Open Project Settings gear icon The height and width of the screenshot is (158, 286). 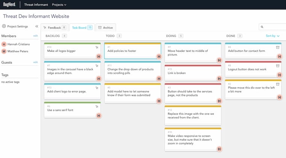4,26
